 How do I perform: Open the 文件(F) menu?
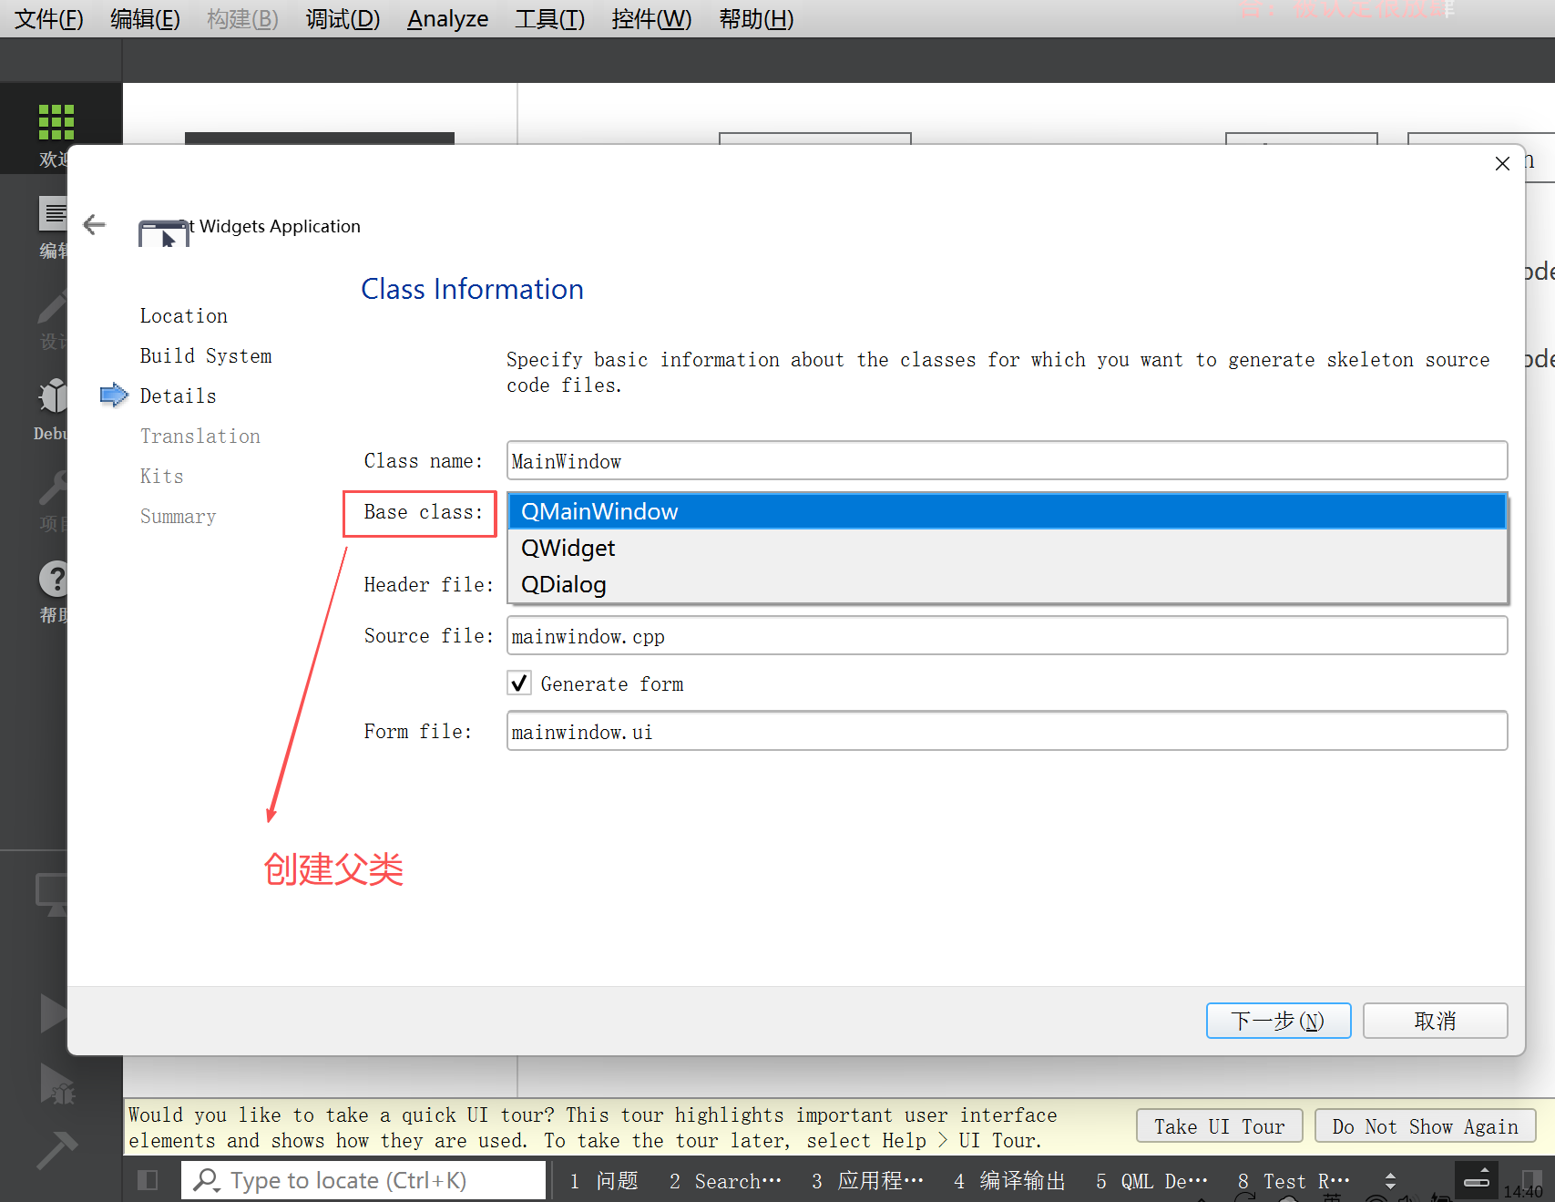tap(48, 18)
